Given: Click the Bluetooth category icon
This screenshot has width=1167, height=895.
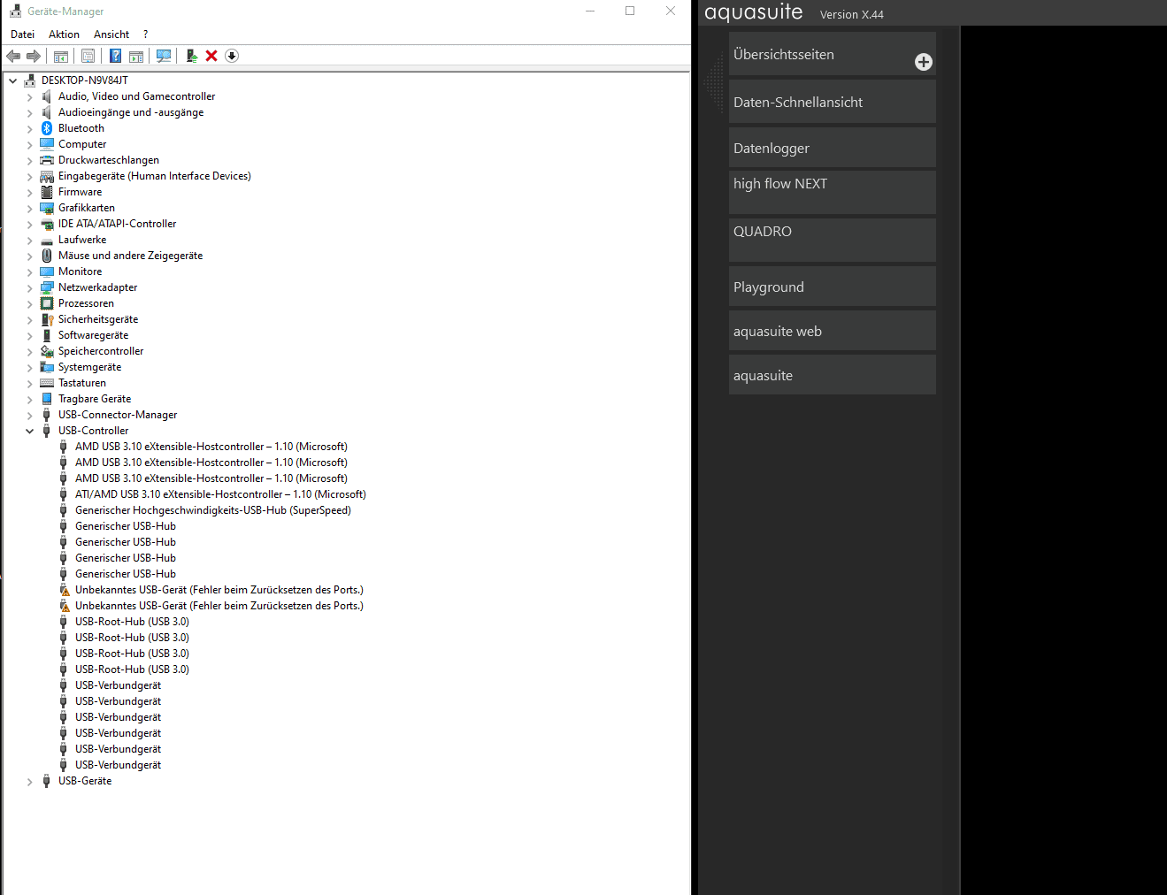Looking at the screenshot, I should point(47,128).
